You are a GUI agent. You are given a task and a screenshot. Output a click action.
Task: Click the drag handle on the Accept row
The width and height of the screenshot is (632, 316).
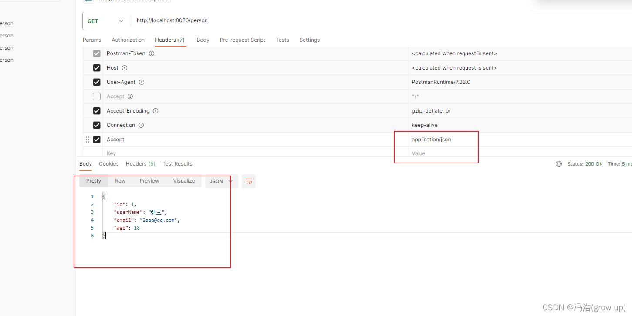click(x=88, y=140)
